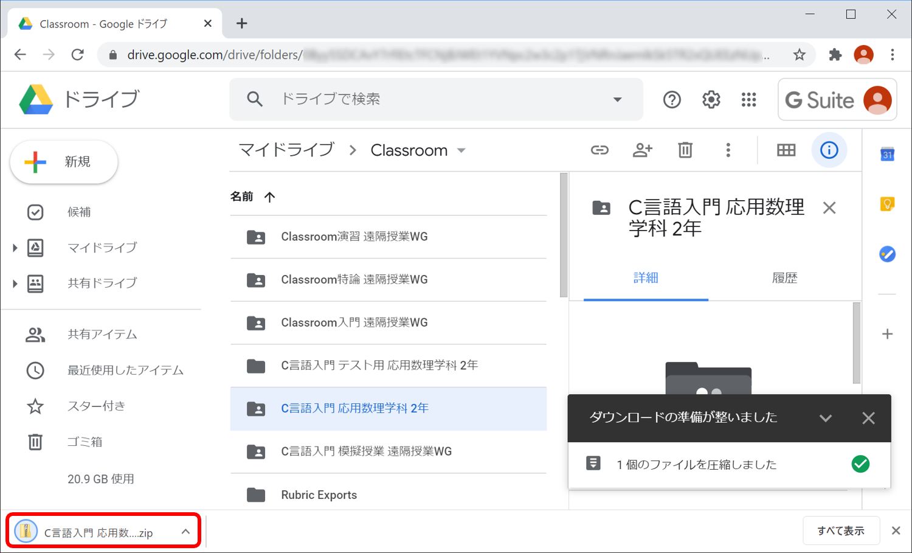
Task: Open Google Calendar side panel icon
Action: tap(887, 155)
